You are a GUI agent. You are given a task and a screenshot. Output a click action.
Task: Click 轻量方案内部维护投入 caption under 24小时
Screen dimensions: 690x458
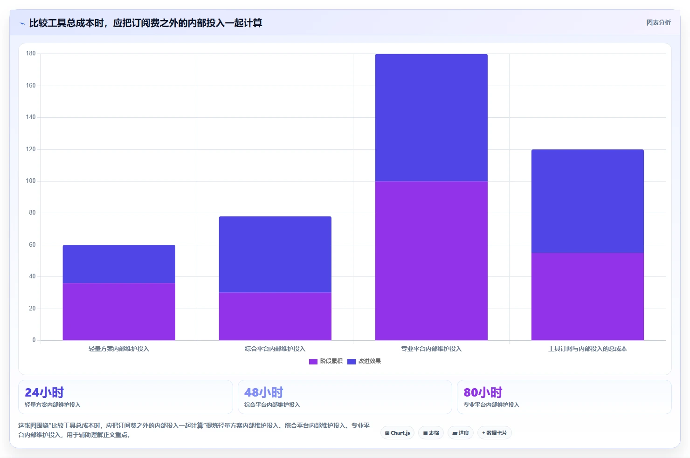pos(53,405)
